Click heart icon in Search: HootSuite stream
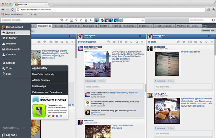 (x=126, y=42)
